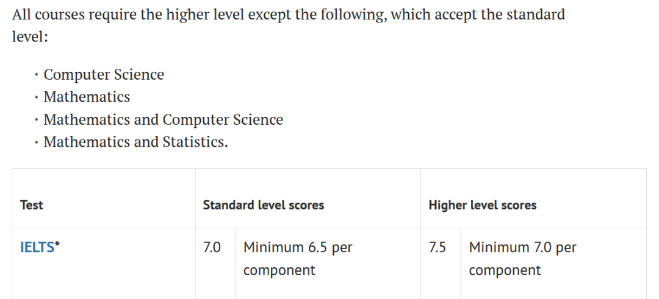Click the word level: ending the paragraph
Screen dimensions: 659x299
click(30, 37)
